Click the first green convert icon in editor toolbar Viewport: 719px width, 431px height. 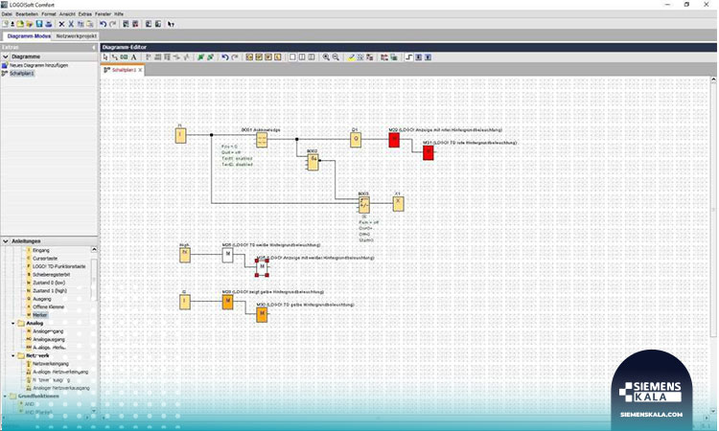click(200, 57)
